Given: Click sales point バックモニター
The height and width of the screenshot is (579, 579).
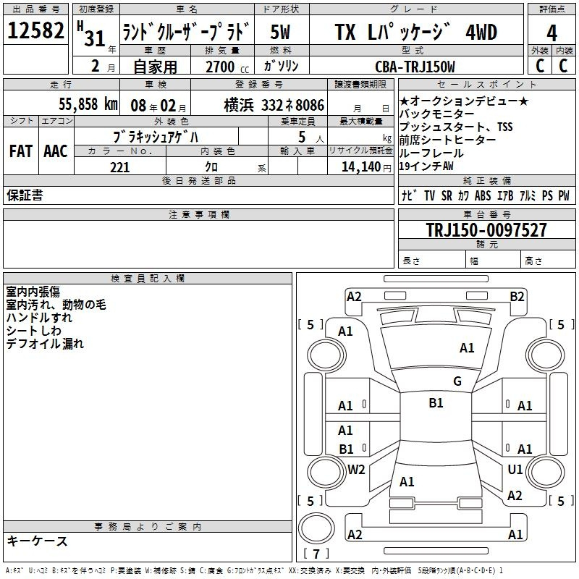Looking at the screenshot, I should 437,114.
